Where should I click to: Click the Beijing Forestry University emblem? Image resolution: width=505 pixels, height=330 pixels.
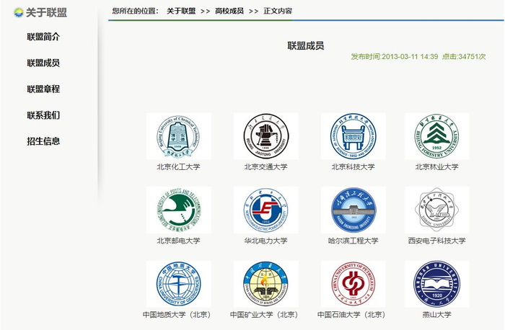click(x=436, y=136)
